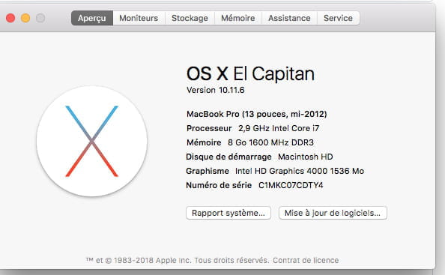Click the Macintosh HD startup disk value
Screen dimensions: 445x275
coord(306,157)
